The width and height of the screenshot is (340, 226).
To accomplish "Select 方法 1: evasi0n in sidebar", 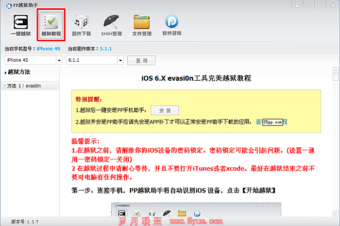I will click(x=30, y=86).
